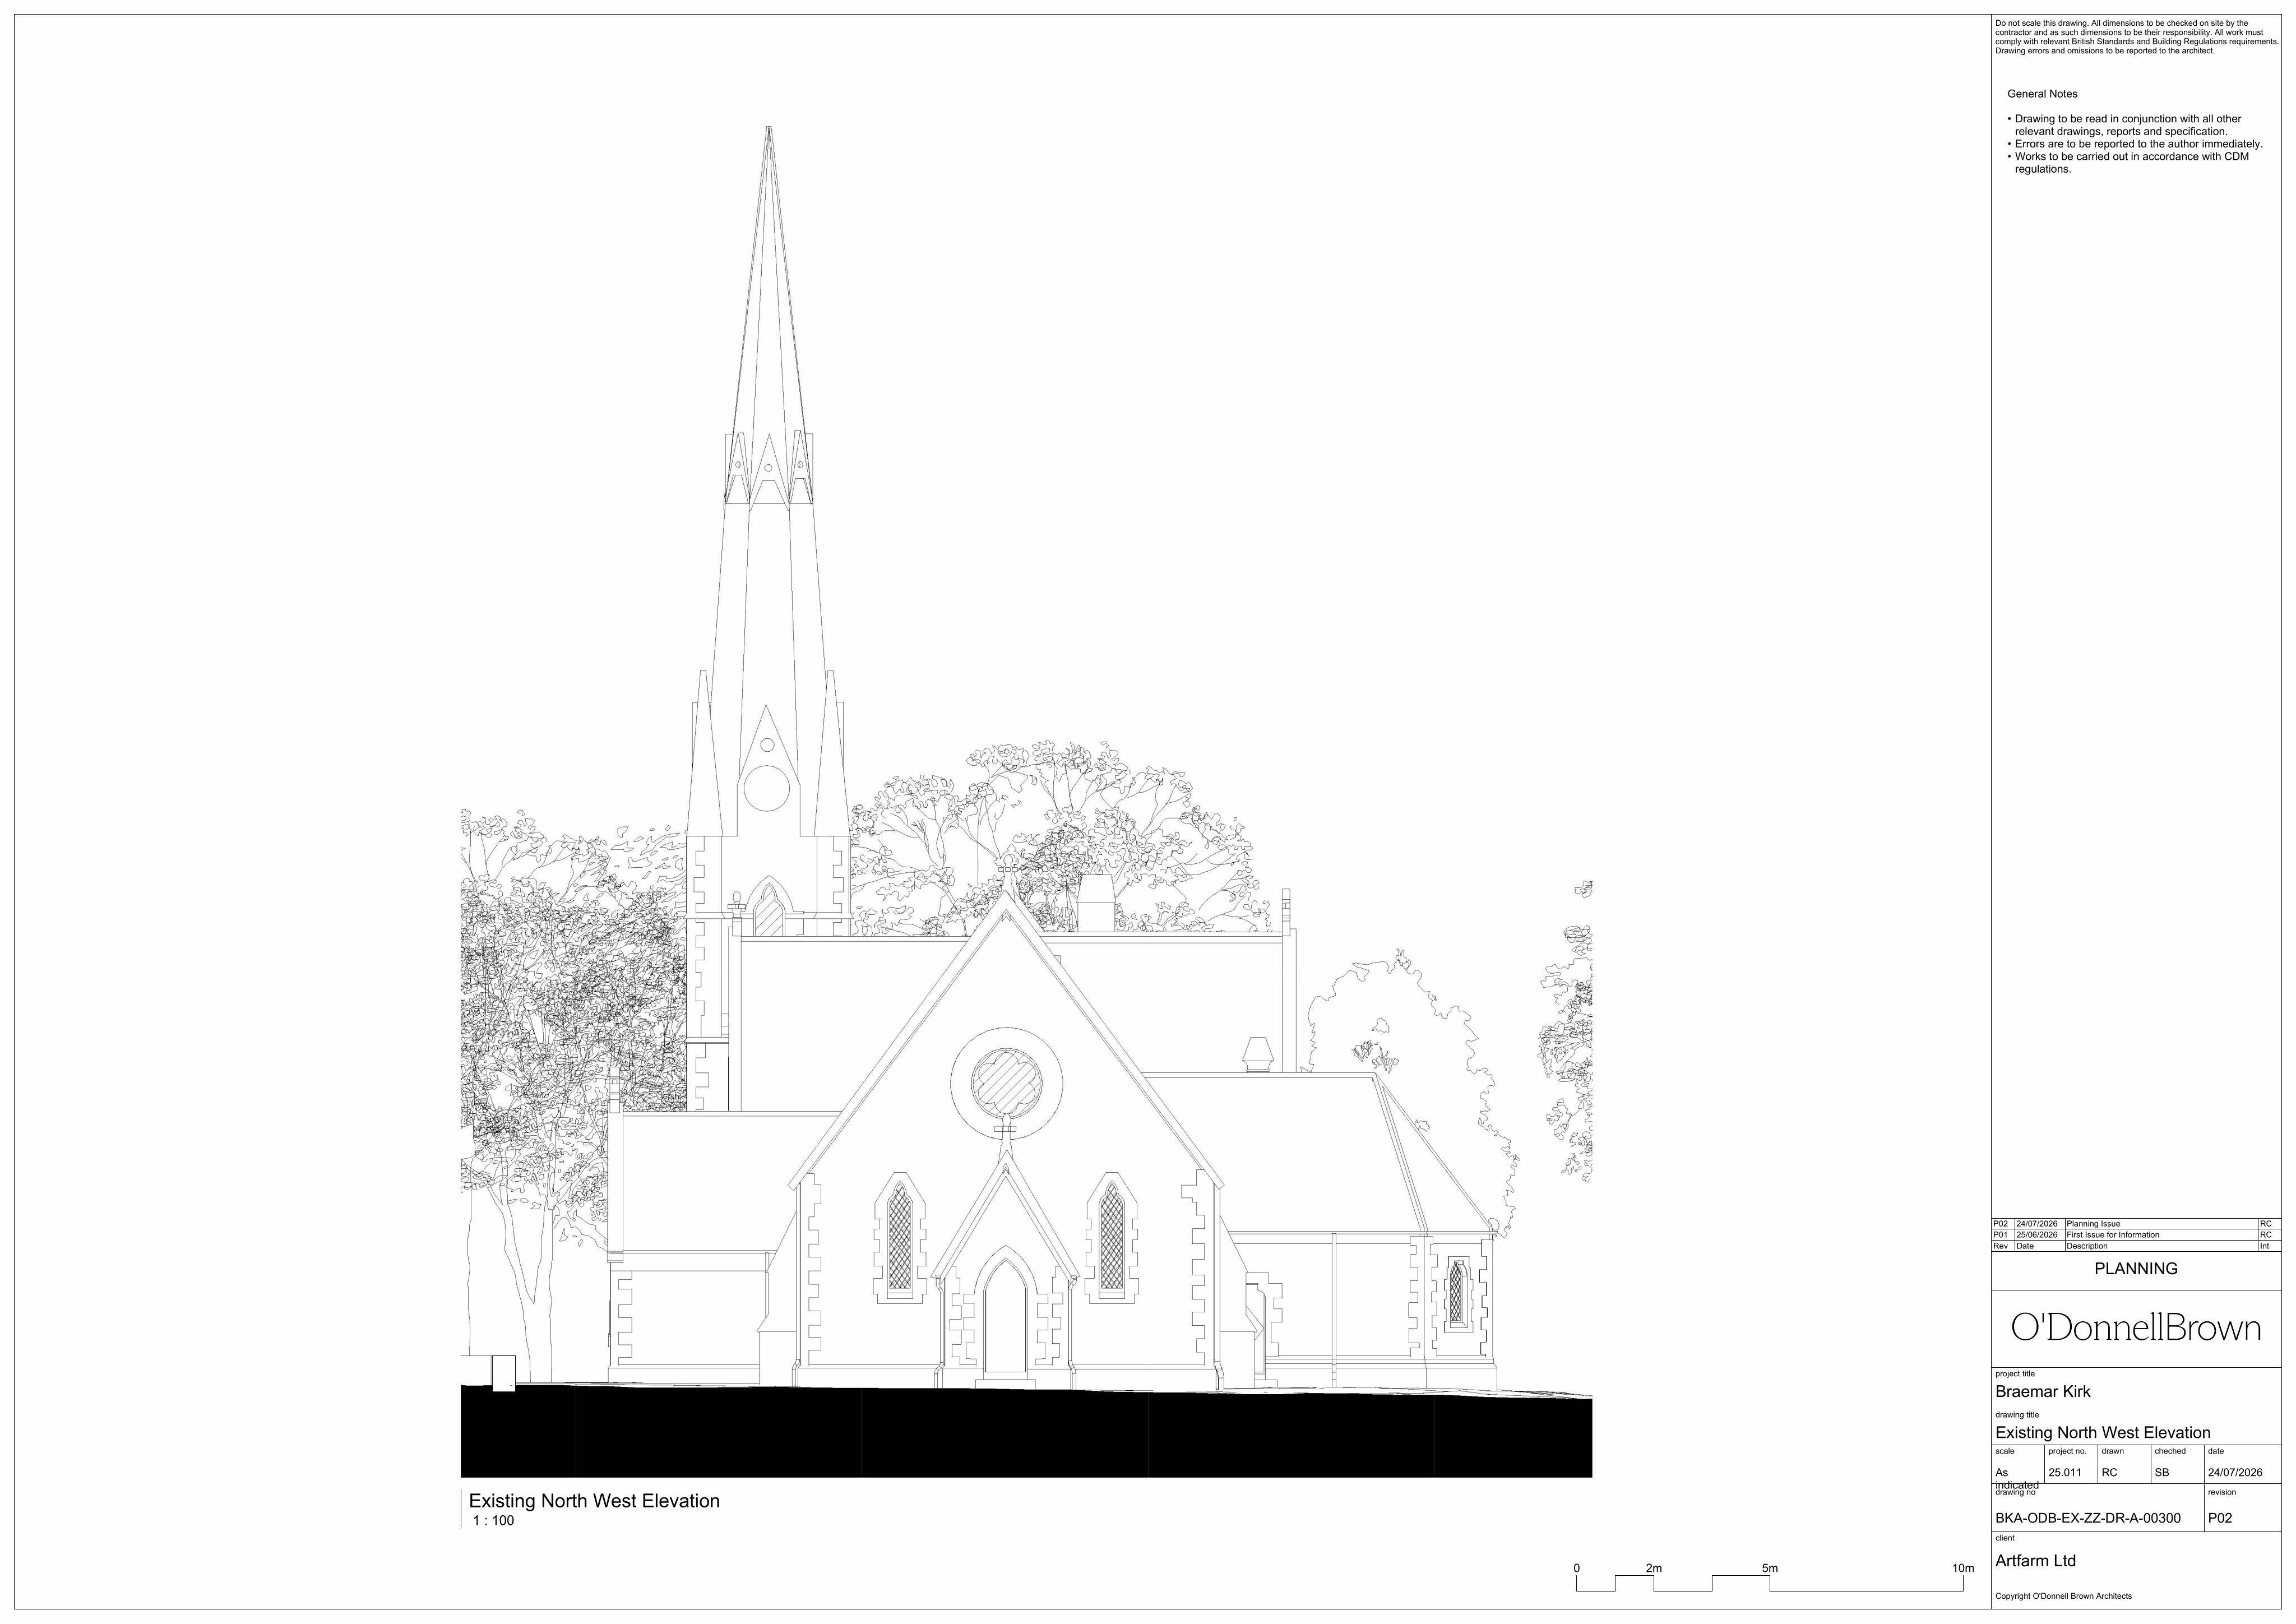2296x1624 pixels.
Task: Click the '5m' scale bar label
Action: (1770, 1568)
